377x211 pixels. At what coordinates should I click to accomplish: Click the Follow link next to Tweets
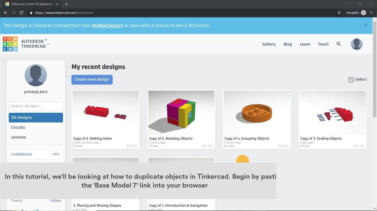56,201
